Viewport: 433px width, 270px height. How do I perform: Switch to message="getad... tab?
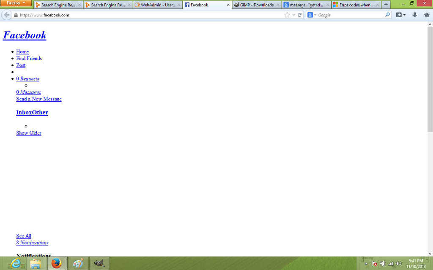coord(306,5)
